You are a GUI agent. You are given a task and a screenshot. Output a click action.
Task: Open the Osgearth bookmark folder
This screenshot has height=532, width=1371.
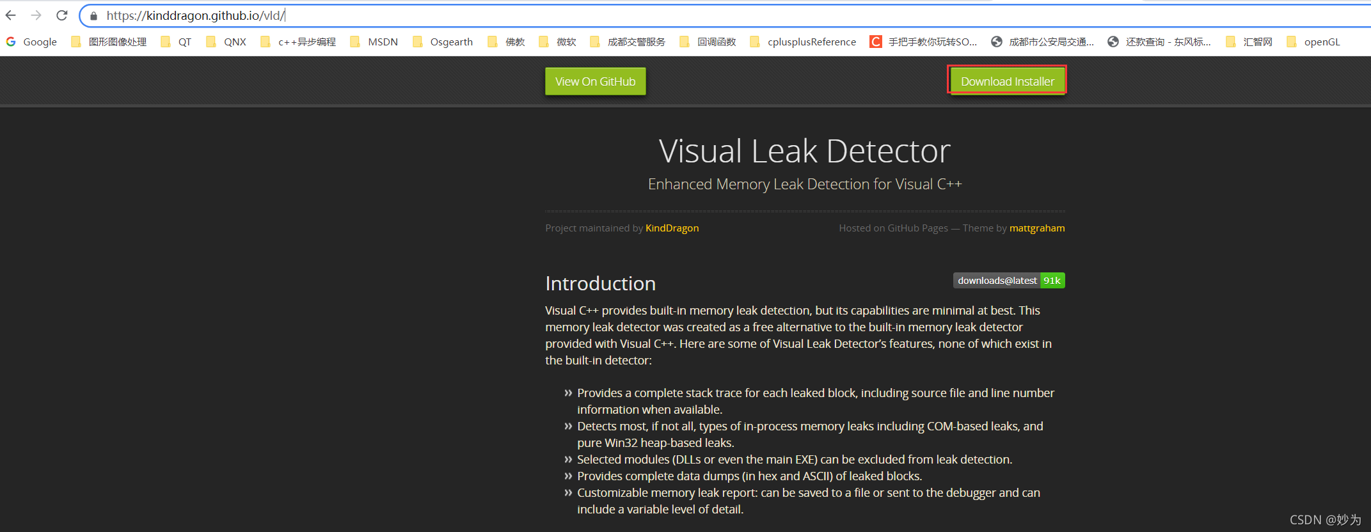[443, 42]
